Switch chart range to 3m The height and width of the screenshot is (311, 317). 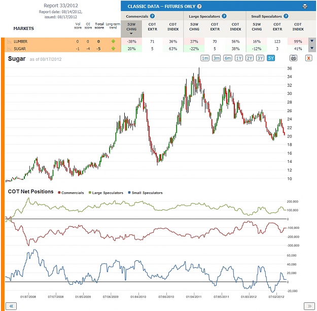click(216, 58)
